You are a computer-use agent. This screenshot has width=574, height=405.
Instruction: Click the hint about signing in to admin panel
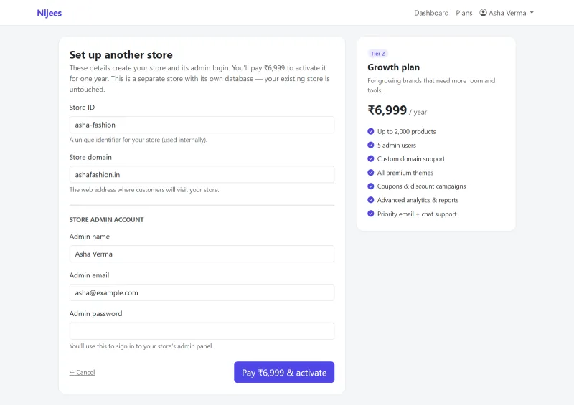[141, 346]
